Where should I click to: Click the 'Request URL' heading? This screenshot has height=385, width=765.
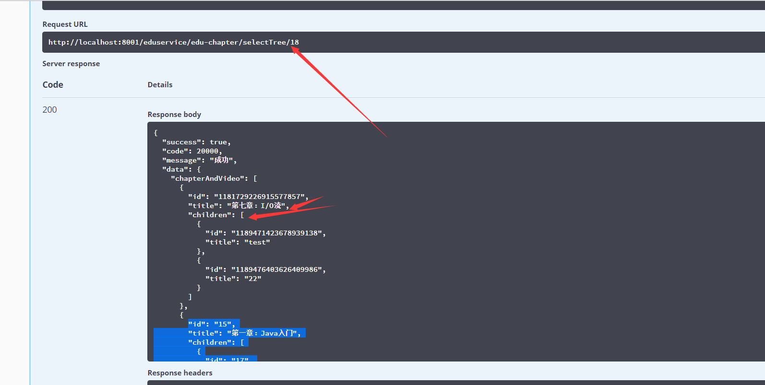pos(65,24)
